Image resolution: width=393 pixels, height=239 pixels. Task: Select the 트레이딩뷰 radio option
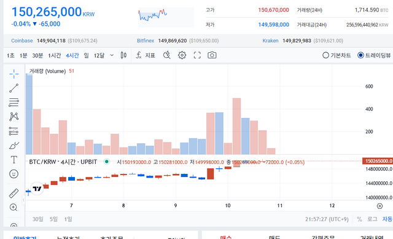coord(374,55)
